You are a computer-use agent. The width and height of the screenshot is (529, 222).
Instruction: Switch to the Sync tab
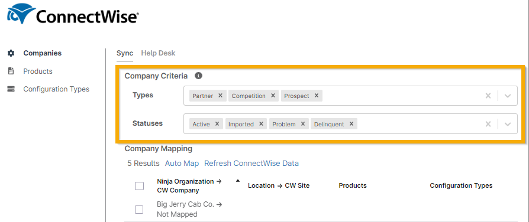tap(125, 53)
